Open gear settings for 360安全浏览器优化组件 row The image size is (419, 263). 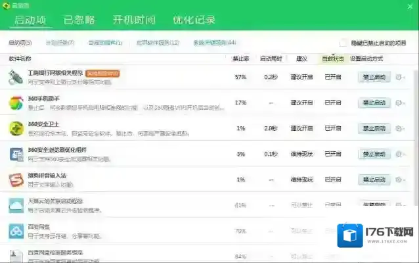tap(400, 154)
